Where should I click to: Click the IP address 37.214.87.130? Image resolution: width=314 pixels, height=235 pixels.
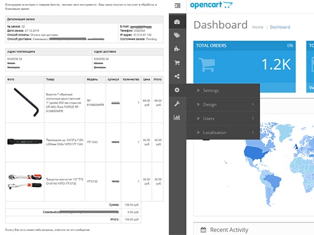pyautogui.click(x=142, y=35)
